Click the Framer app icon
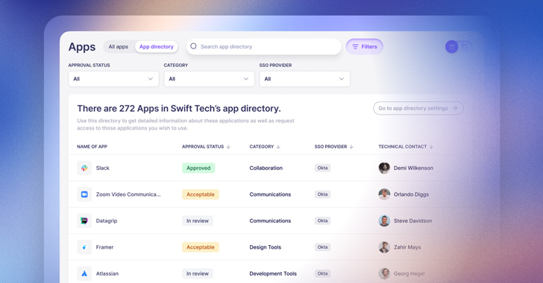The image size is (543, 283). pyautogui.click(x=84, y=247)
